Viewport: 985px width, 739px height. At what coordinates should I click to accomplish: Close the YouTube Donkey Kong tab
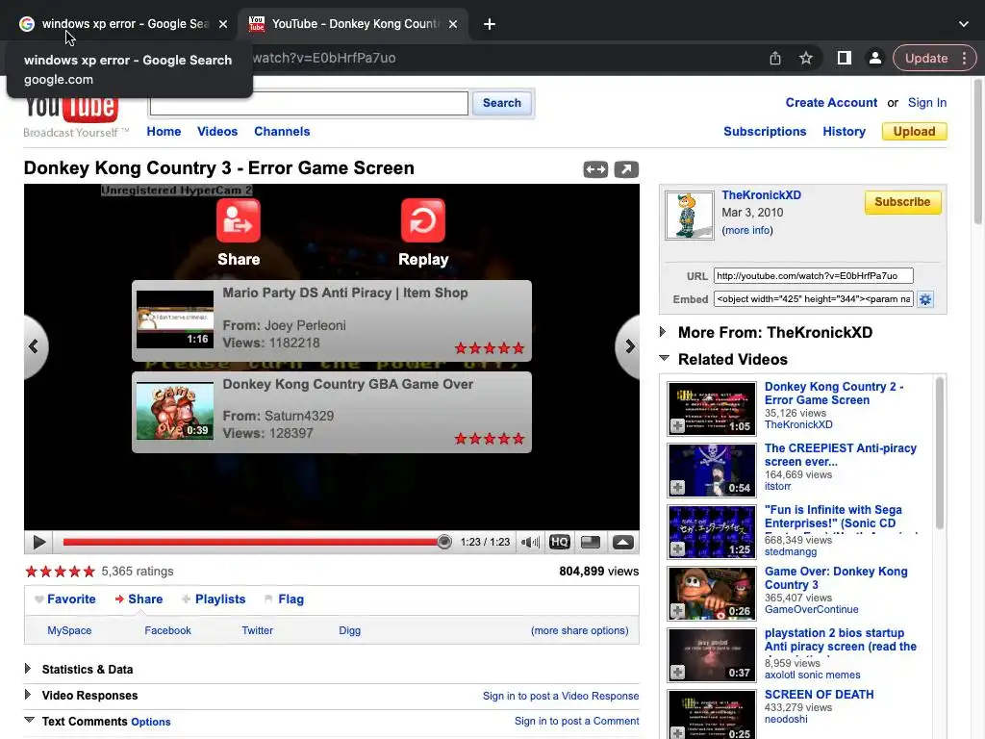pos(453,24)
